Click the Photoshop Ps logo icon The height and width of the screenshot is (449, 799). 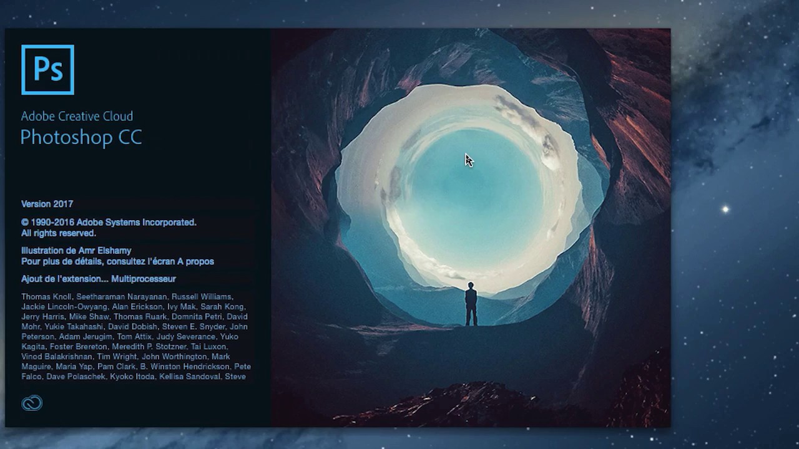47,70
